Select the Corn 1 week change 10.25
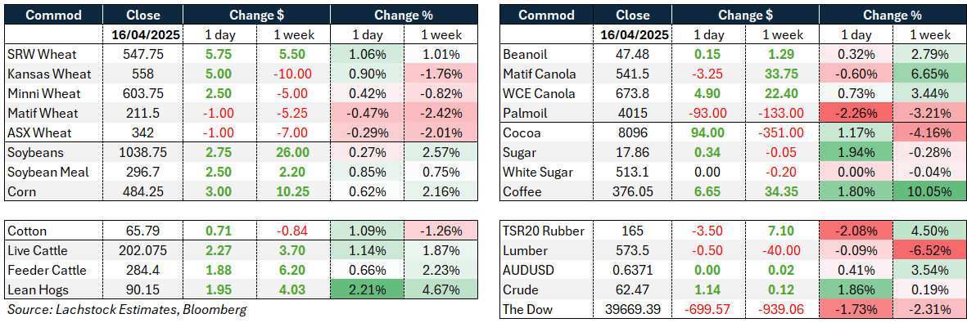The width and height of the screenshot is (967, 323). pos(293,191)
